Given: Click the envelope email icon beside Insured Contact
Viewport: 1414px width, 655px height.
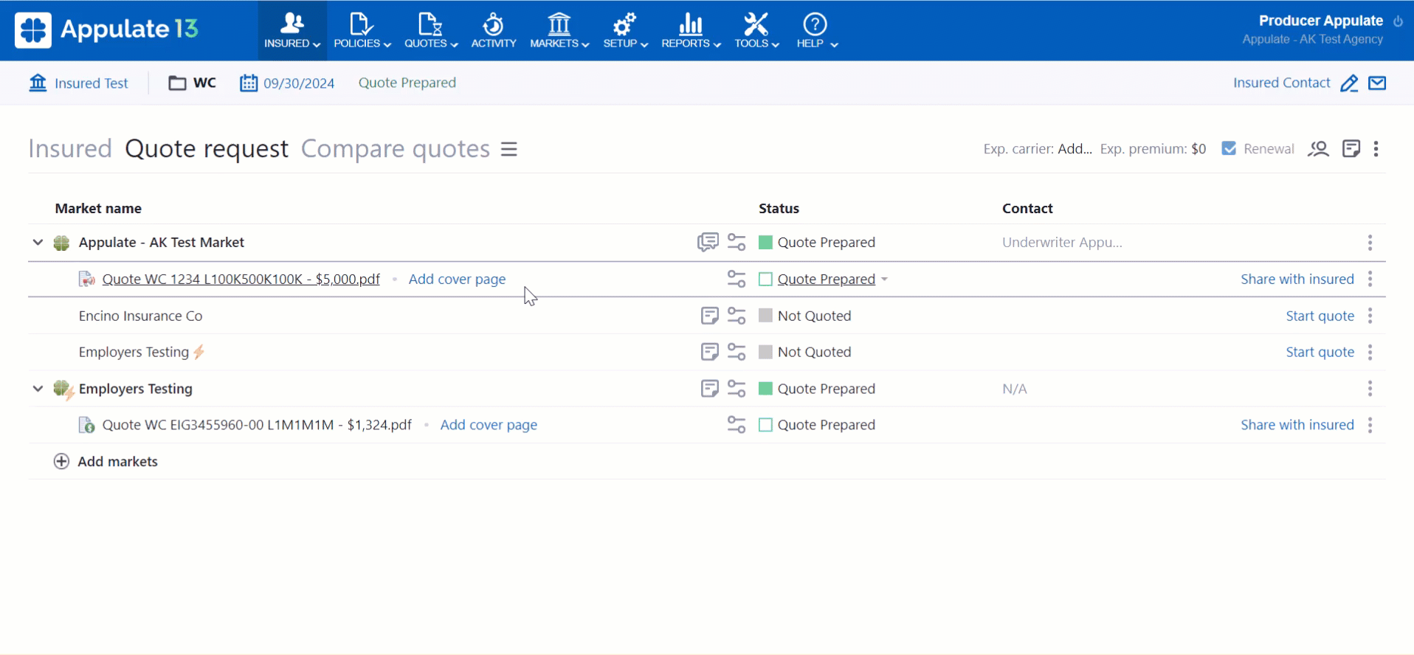Looking at the screenshot, I should coord(1377,83).
